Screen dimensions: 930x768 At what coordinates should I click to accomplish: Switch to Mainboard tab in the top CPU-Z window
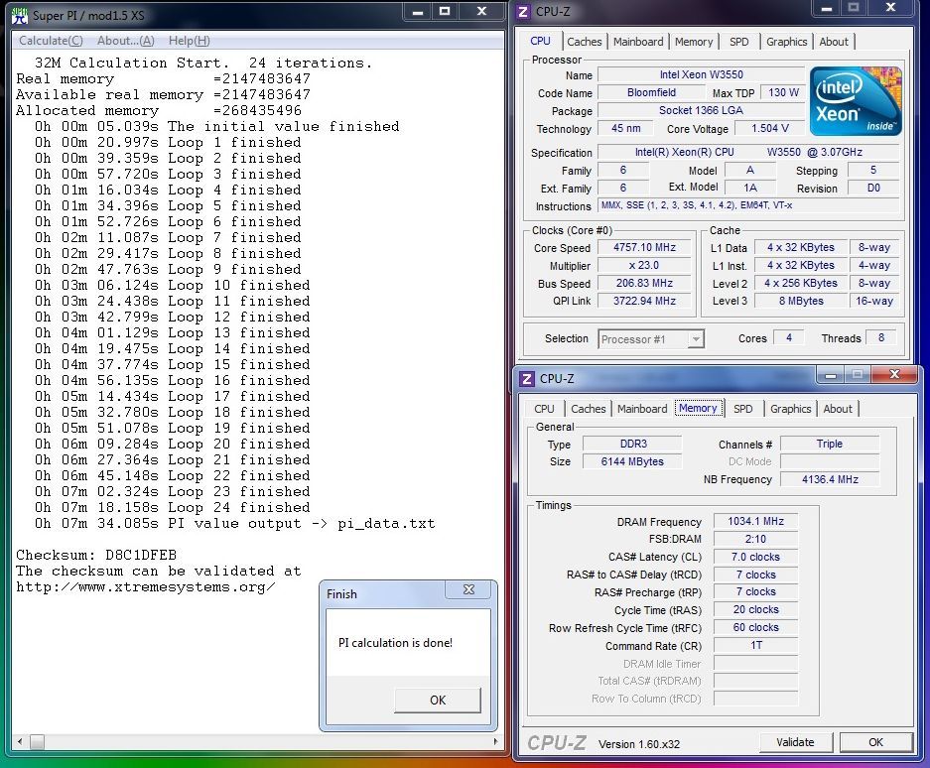(638, 42)
